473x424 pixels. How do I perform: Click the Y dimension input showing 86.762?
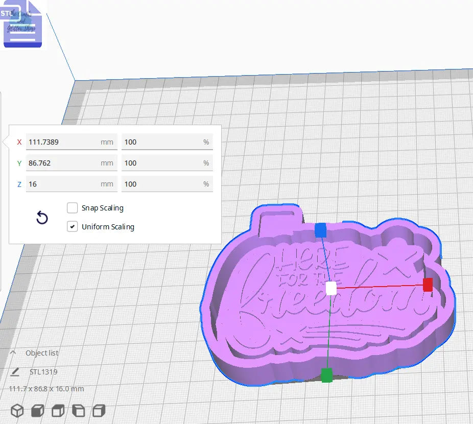point(72,162)
